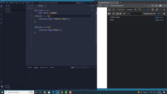Open the Selection menu in VS Code
Screen dimensions: 167x94
pos(12,3)
